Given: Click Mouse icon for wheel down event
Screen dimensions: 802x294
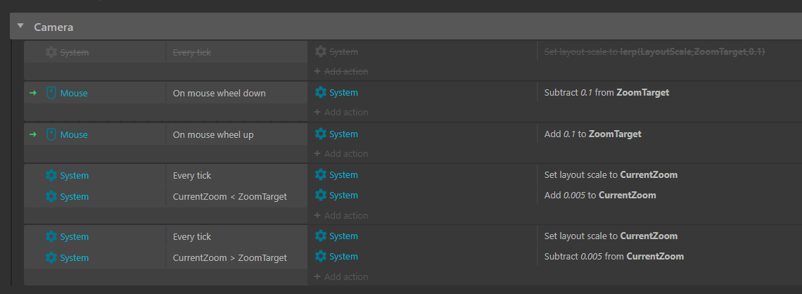Looking at the screenshot, I should click(51, 93).
